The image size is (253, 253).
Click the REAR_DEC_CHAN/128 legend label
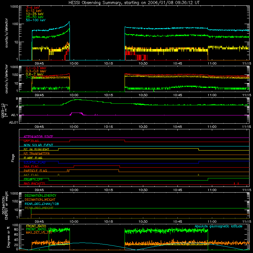tap(42, 204)
